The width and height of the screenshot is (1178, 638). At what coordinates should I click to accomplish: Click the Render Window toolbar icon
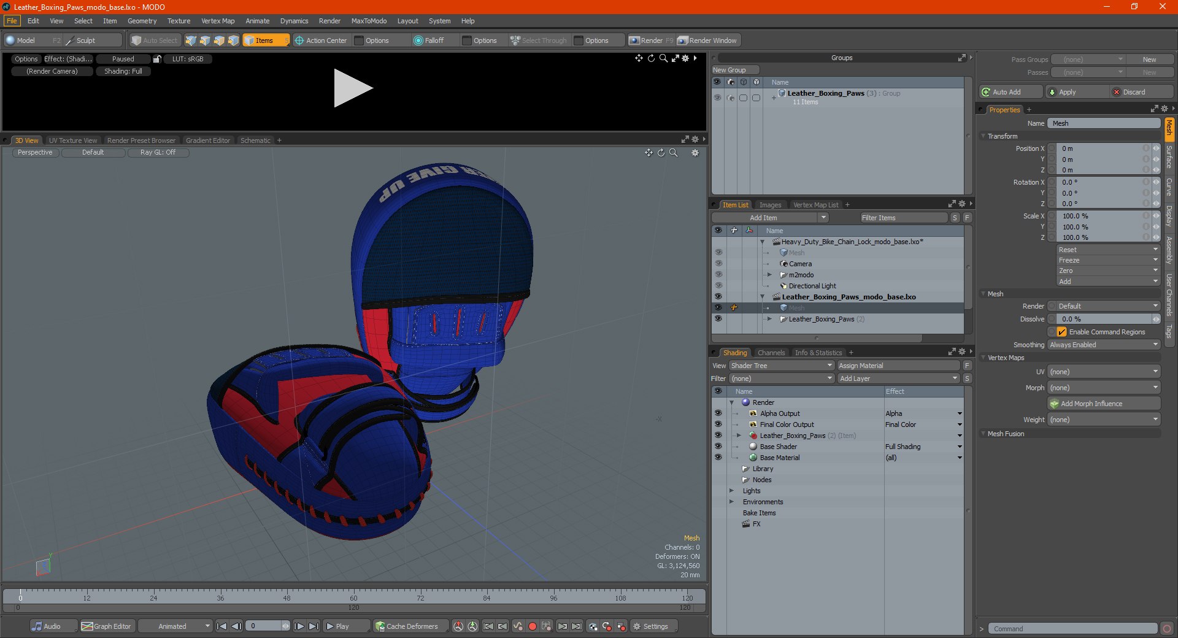pos(682,40)
